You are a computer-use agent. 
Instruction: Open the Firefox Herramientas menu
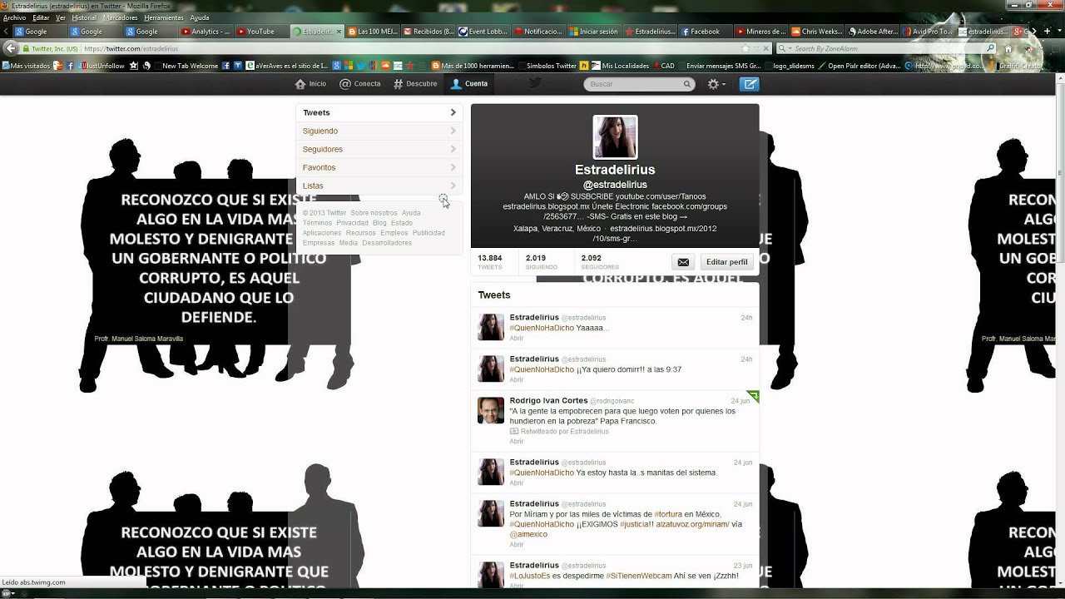[x=164, y=17]
